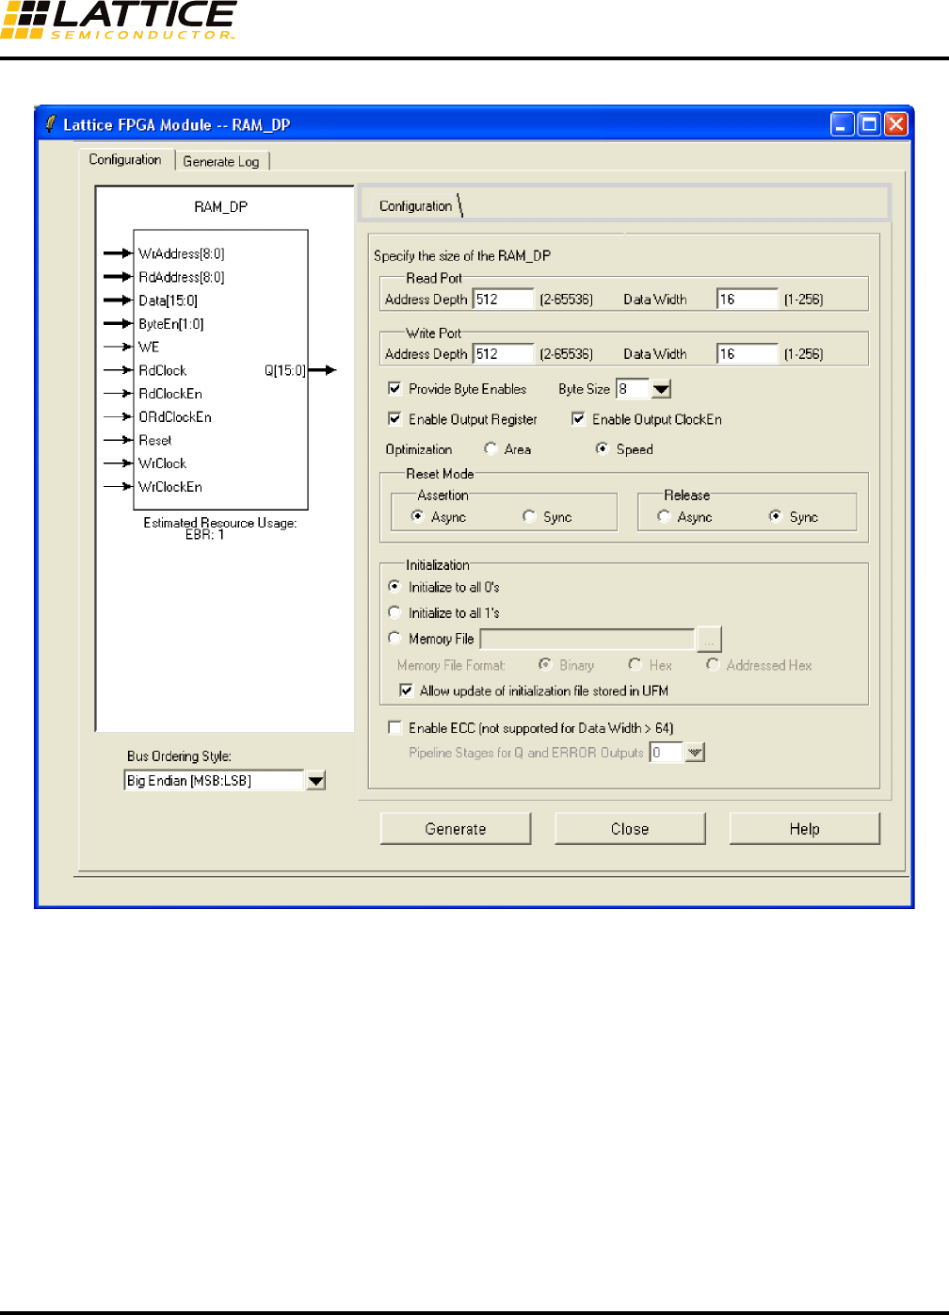Open the Pipeline Stages dropdown arrow
This screenshot has height=1315, width=949.
(695, 752)
